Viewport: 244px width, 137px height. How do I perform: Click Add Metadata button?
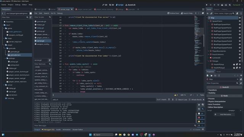[x=224, y=115]
